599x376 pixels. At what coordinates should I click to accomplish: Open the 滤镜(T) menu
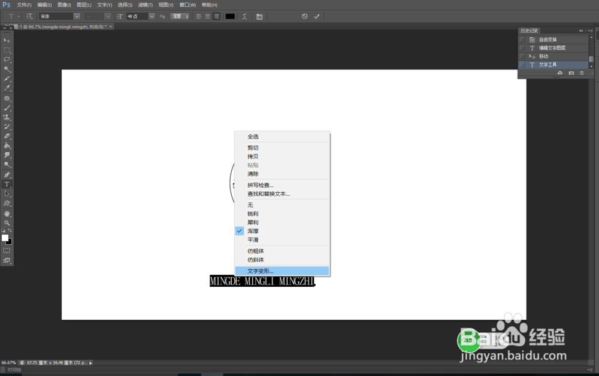[x=145, y=5]
